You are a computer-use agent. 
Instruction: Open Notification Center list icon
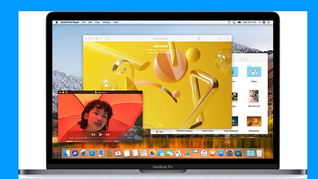pos(269,22)
